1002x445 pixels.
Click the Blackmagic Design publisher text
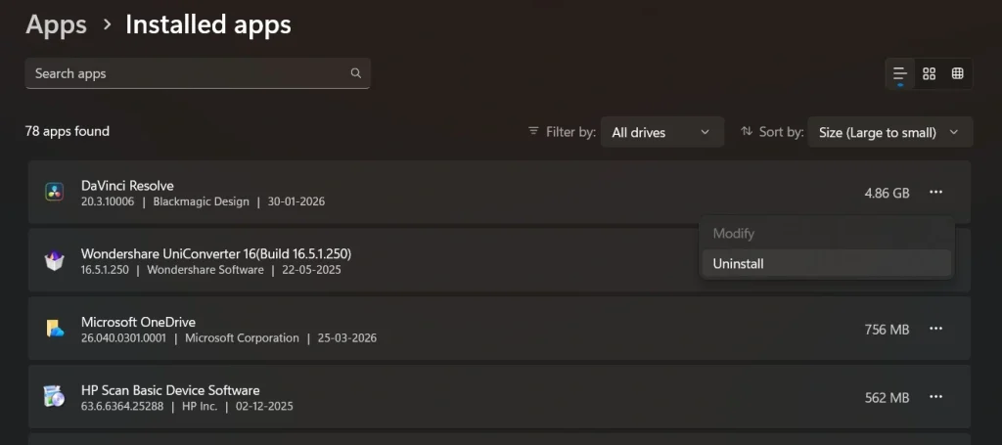(202, 201)
